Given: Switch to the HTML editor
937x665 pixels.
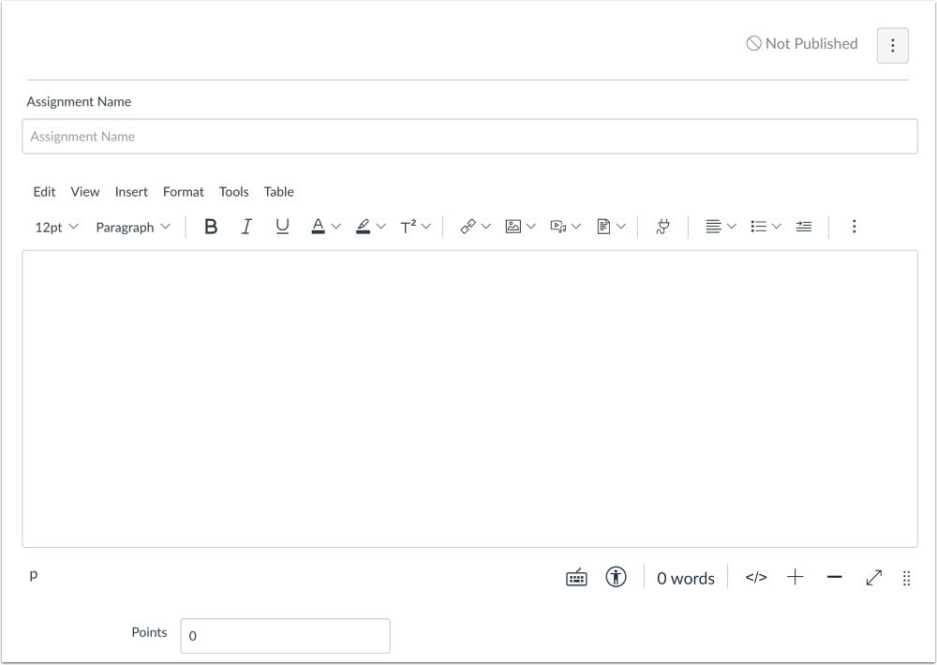Looking at the screenshot, I should coord(755,577).
